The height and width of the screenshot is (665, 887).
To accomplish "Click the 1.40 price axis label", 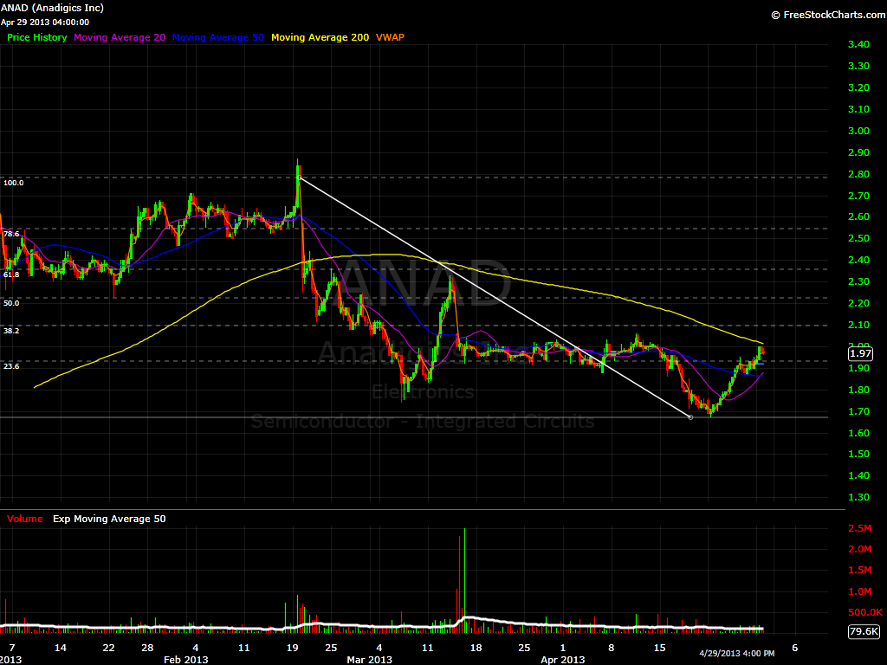I will [858, 475].
